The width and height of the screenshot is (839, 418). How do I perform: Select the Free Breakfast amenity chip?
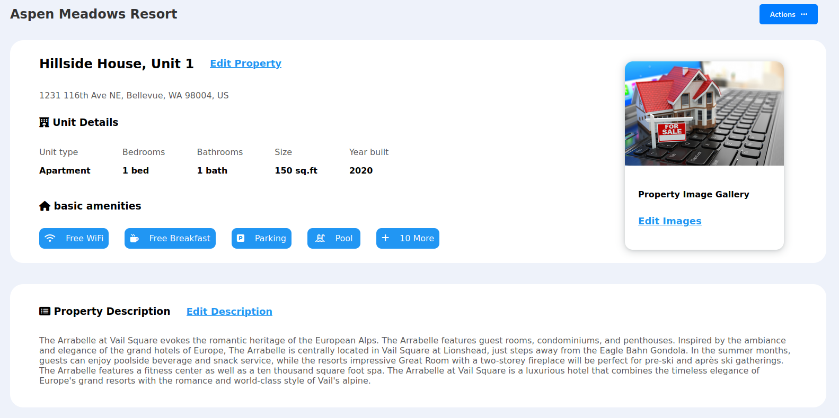[x=170, y=238]
